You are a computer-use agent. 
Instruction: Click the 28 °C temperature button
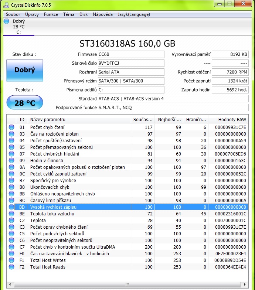click(x=25, y=103)
